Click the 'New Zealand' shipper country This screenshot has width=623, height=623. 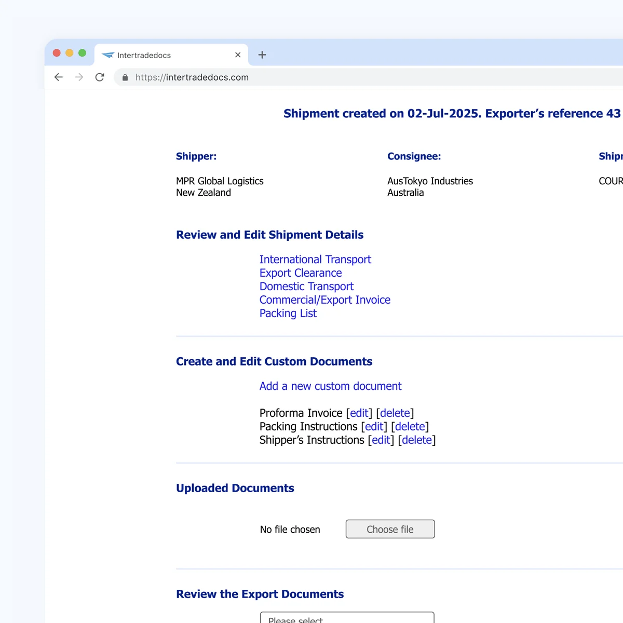204,193
